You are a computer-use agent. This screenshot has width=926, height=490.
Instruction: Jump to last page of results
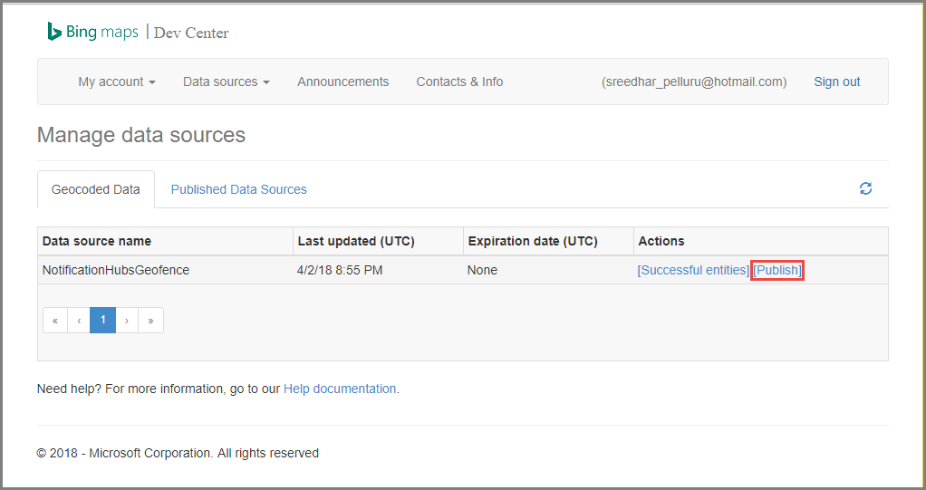[150, 321]
